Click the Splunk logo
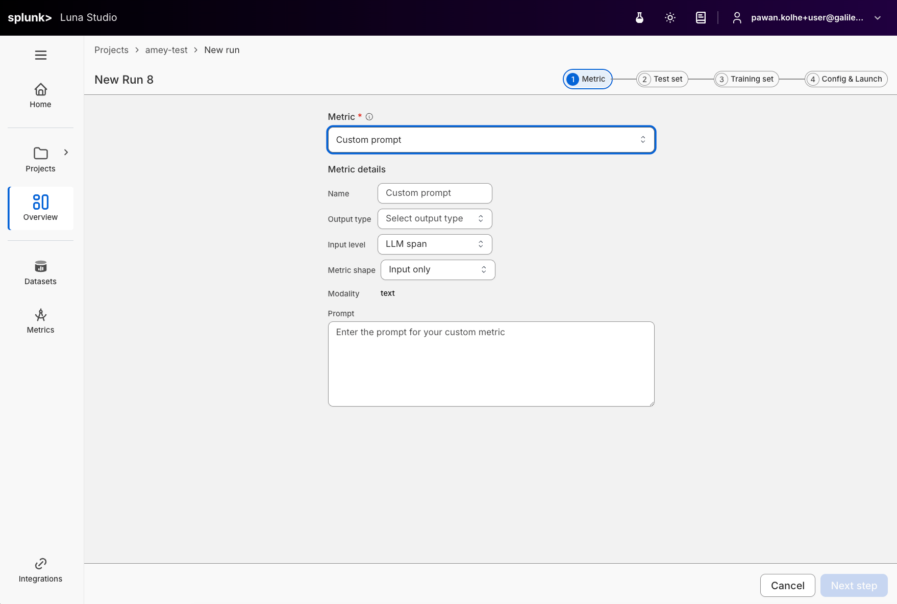 30,18
